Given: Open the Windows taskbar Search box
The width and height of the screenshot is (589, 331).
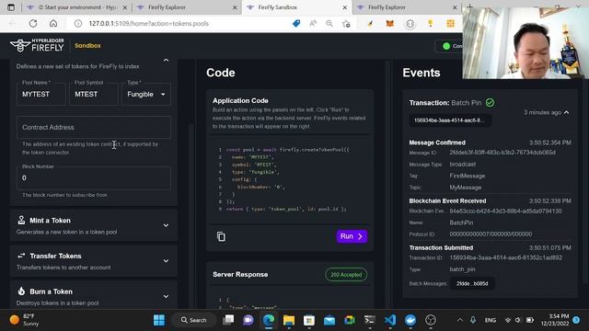Looking at the screenshot, I should point(194,320).
